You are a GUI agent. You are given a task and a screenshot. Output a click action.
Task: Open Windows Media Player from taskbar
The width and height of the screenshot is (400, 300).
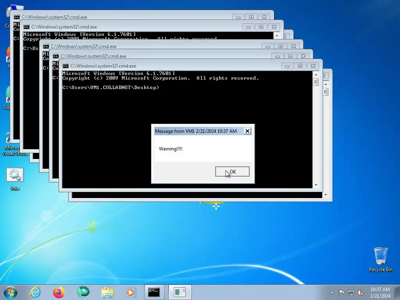pyautogui.click(x=131, y=292)
